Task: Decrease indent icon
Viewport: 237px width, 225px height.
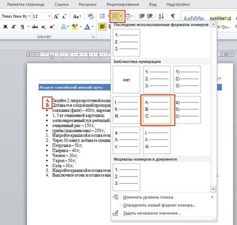Action: pyautogui.click(x=142, y=16)
